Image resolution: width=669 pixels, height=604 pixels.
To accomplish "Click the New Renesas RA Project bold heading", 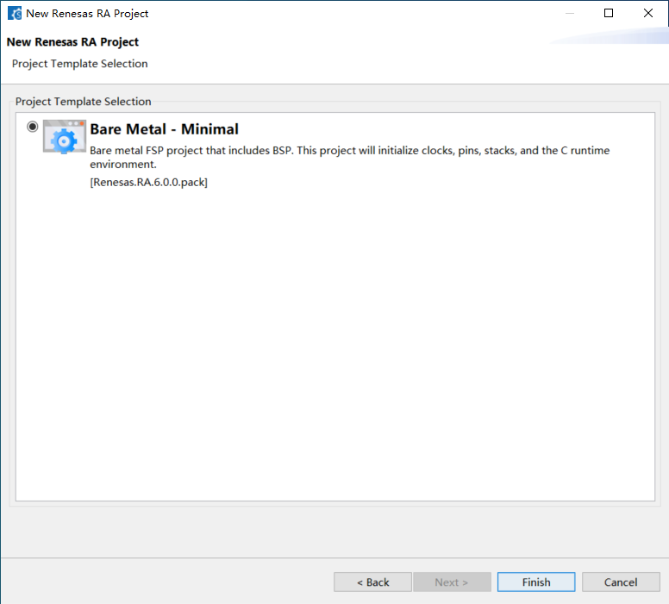I will 72,42.
